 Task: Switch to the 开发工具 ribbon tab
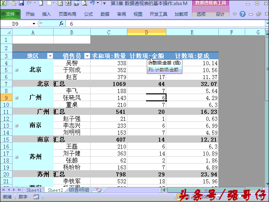[x=158, y=14]
